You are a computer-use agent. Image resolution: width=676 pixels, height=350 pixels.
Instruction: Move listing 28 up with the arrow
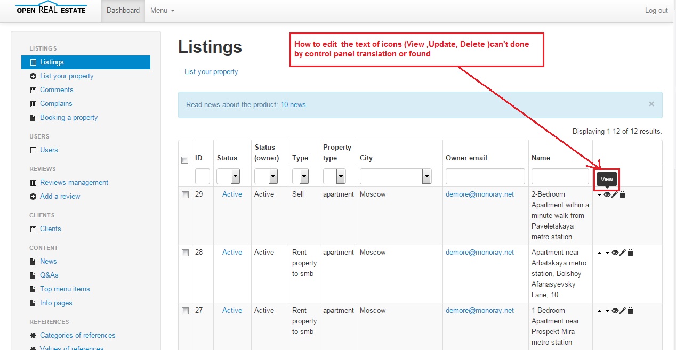pos(600,253)
